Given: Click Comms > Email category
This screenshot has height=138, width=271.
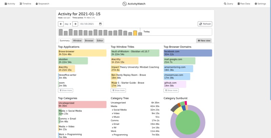Looking at the screenshot, I should click(67, 120).
